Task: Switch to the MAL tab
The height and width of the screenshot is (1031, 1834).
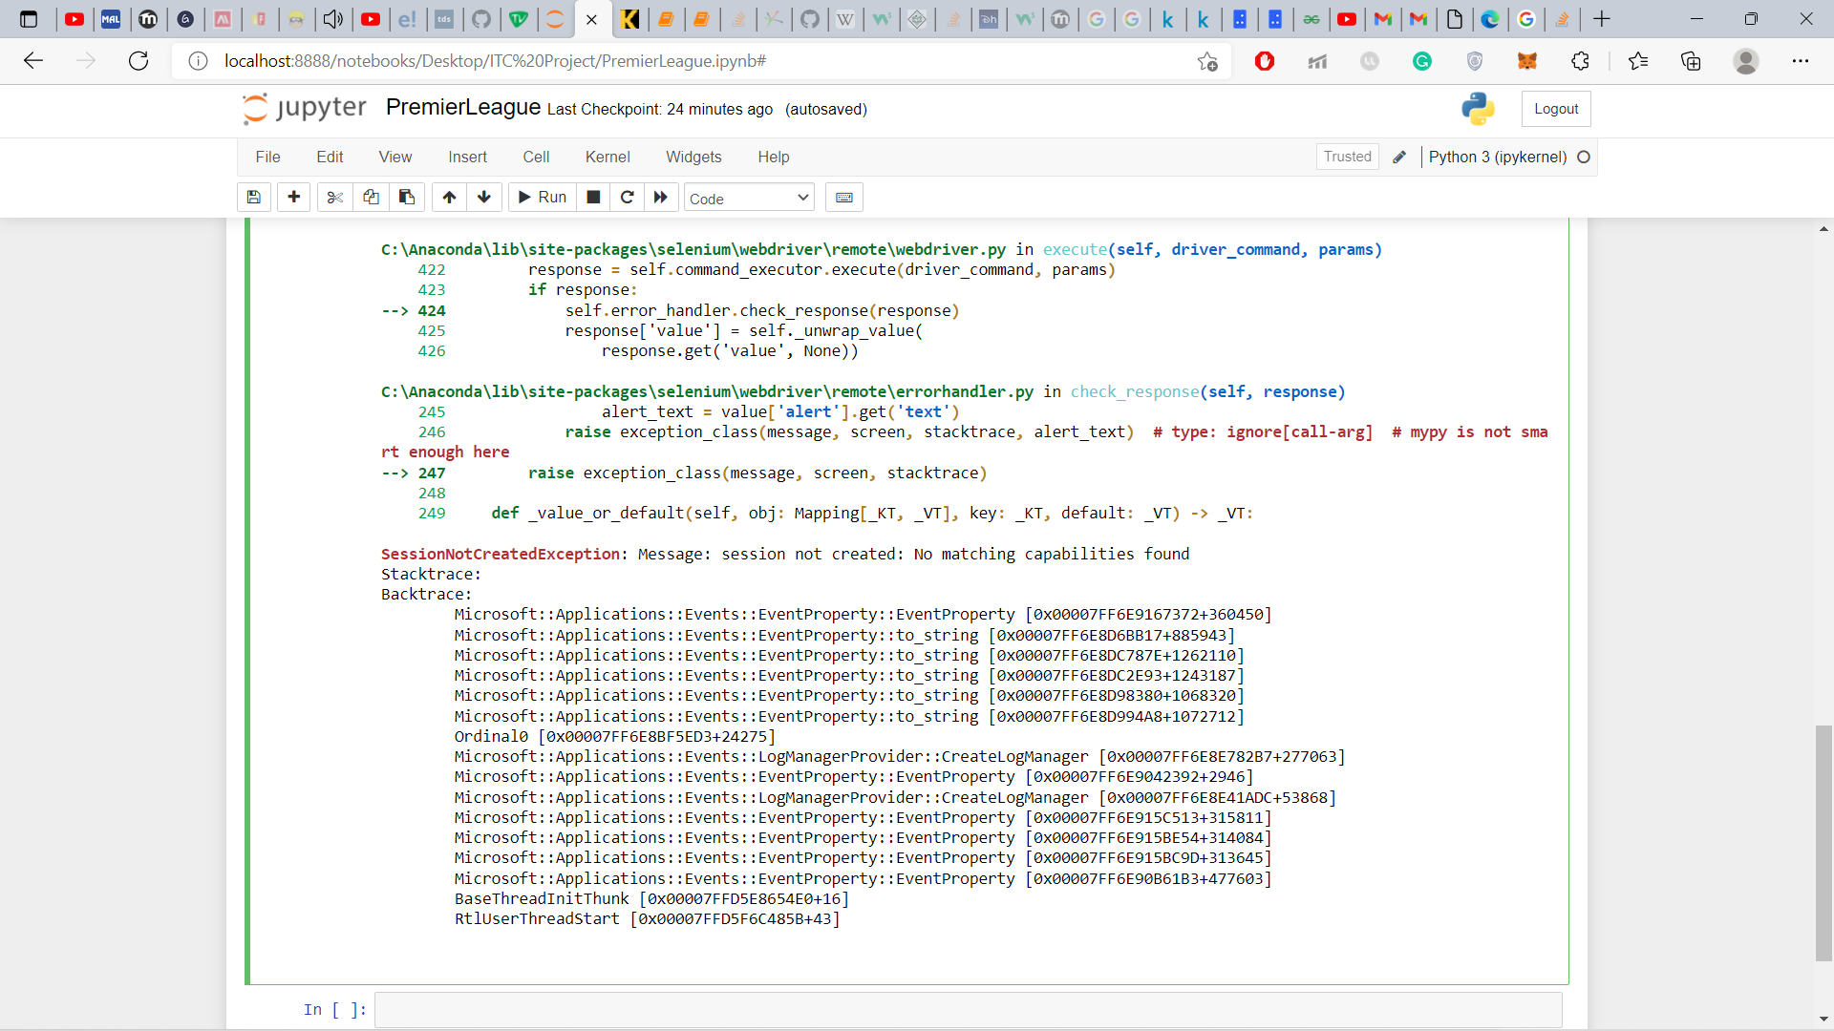Action: [112, 19]
